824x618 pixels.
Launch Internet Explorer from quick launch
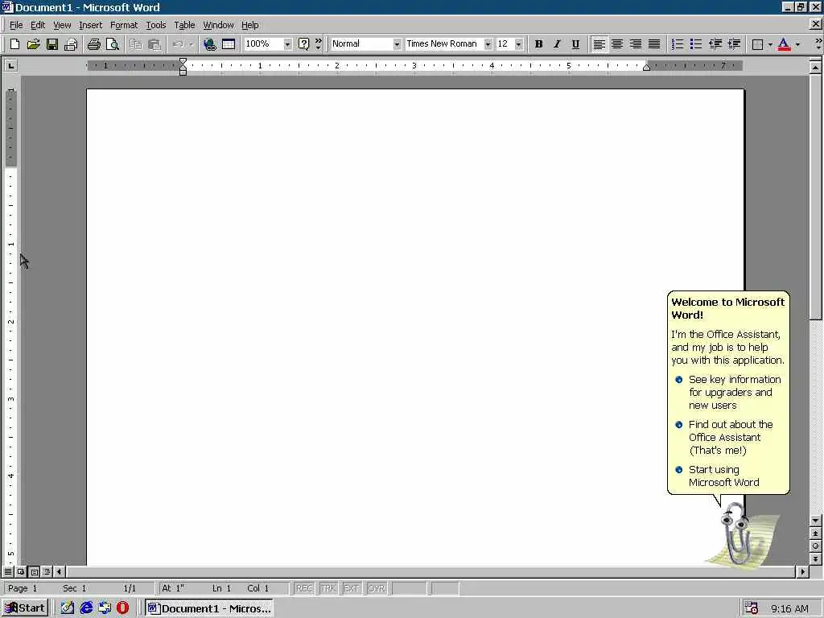86,608
